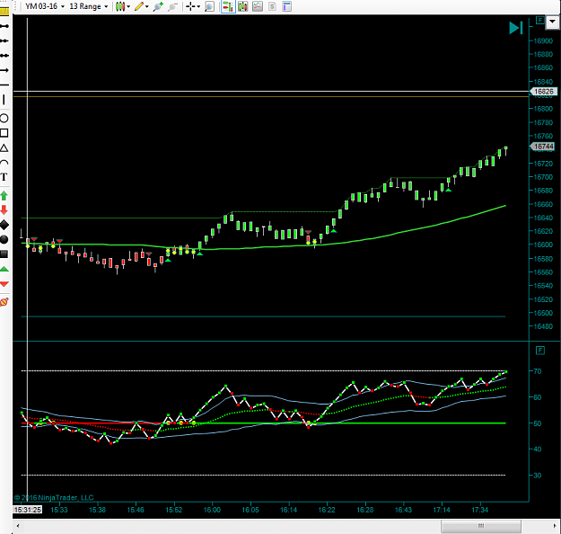Select the Arc drawing tool
The height and width of the screenshot is (534, 561).
(4, 163)
